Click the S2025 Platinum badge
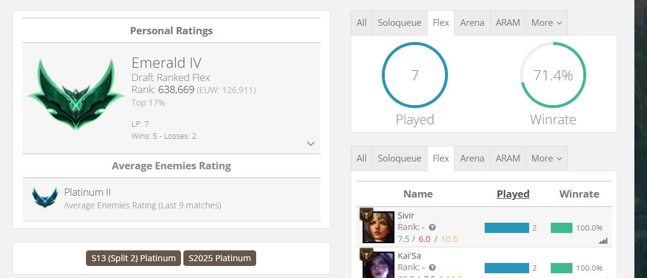Viewport: 647px width, 278px height. click(x=219, y=258)
